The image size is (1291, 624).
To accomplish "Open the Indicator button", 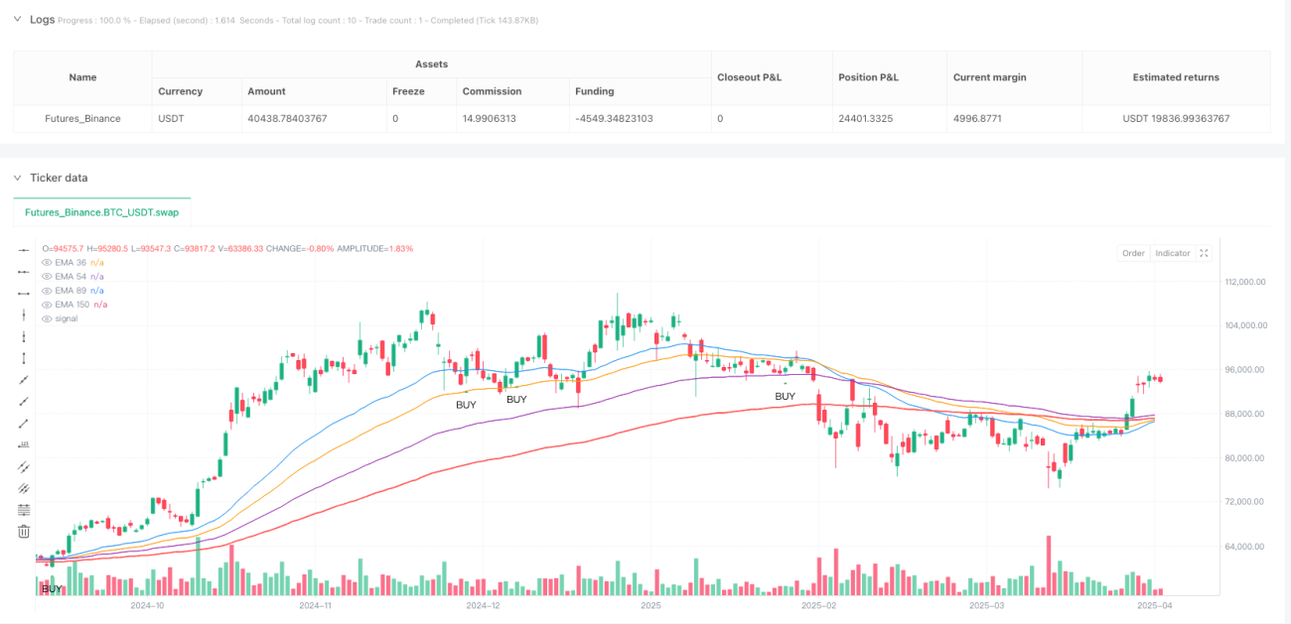I will [x=1172, y=253].
